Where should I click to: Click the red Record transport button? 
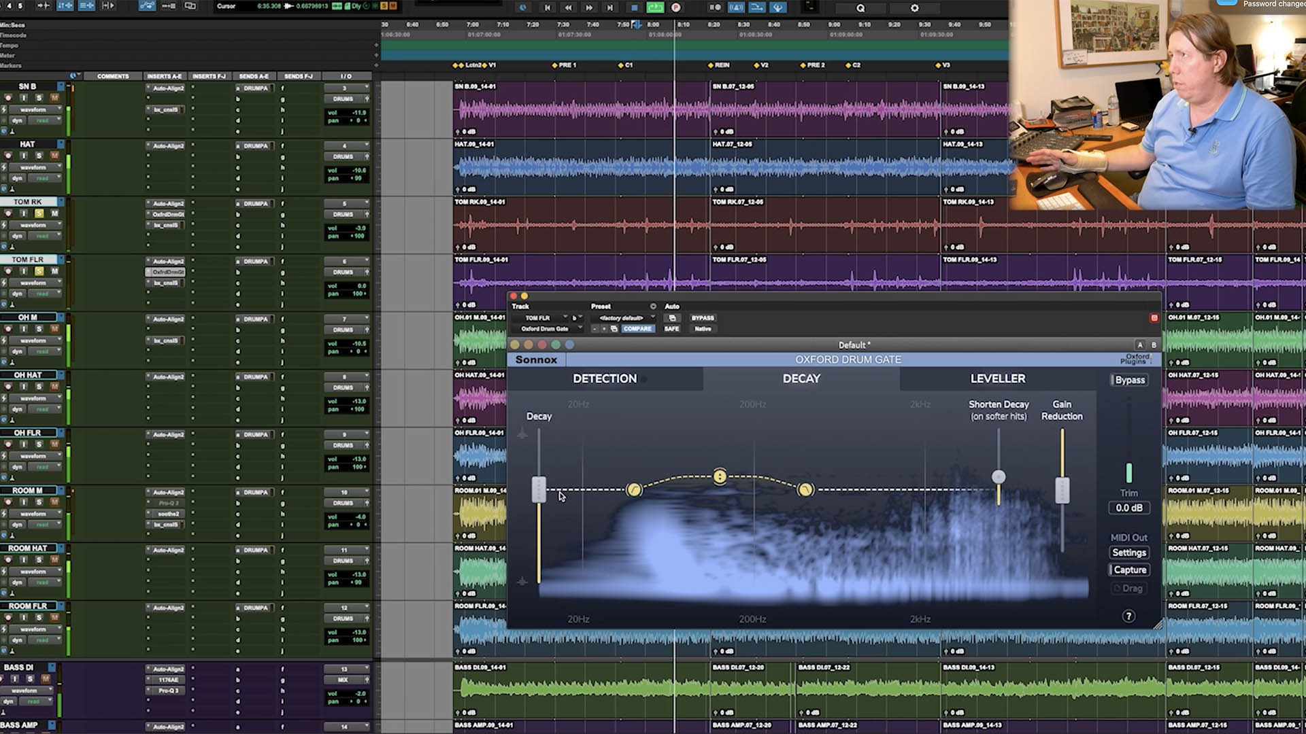tap(676, 7)
